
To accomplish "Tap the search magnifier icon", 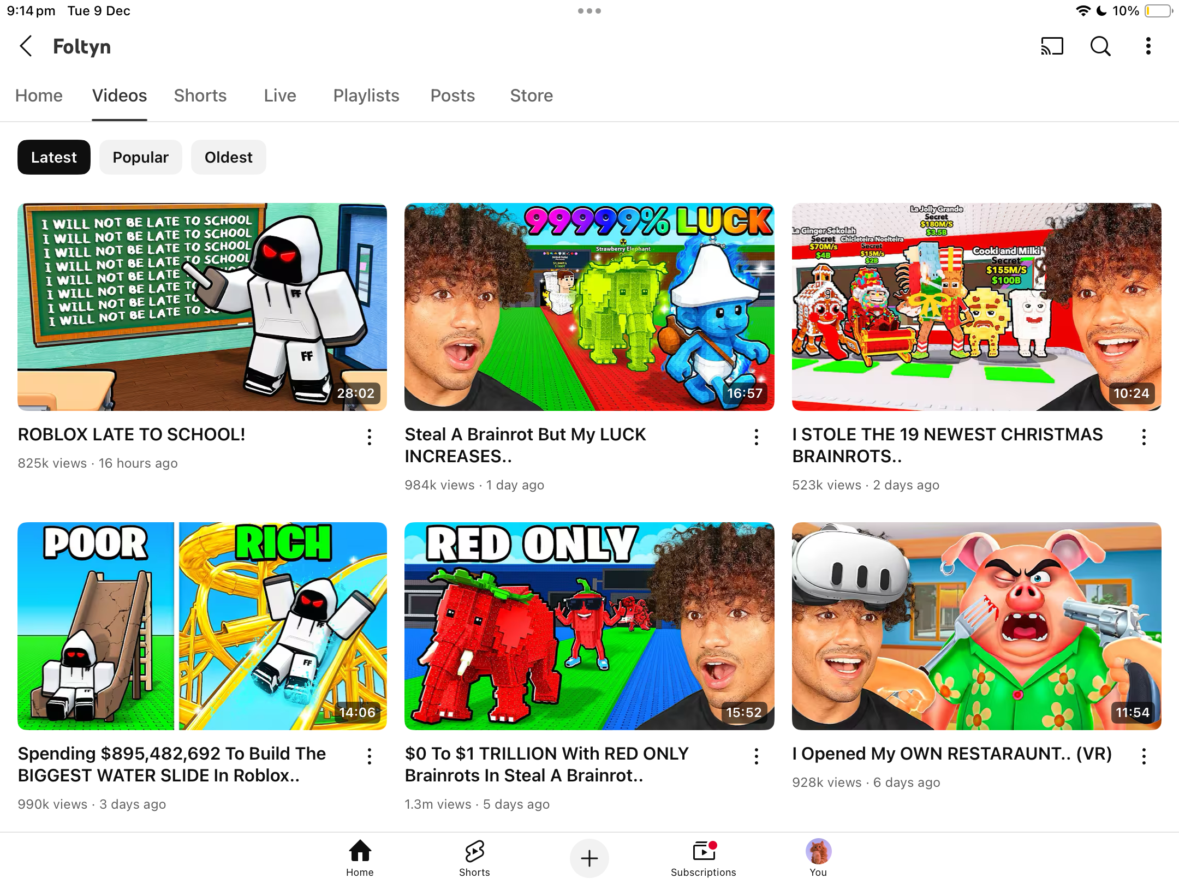I will [1100, 46].
